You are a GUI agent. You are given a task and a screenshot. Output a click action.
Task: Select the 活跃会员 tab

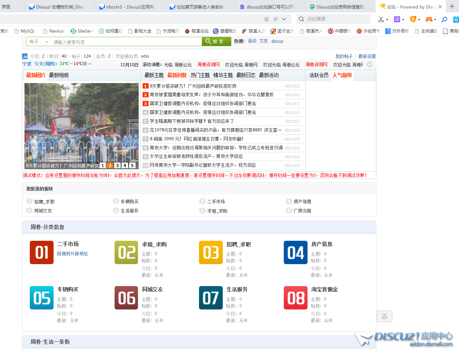(319, 75)
